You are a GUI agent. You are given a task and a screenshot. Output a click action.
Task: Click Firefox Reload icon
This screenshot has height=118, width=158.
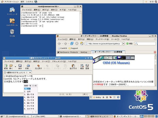click(x=72, y=43)
